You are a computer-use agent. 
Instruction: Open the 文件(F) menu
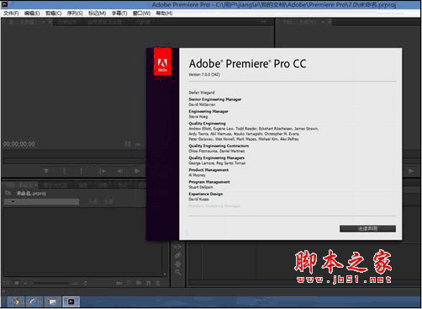pos(11,13)
